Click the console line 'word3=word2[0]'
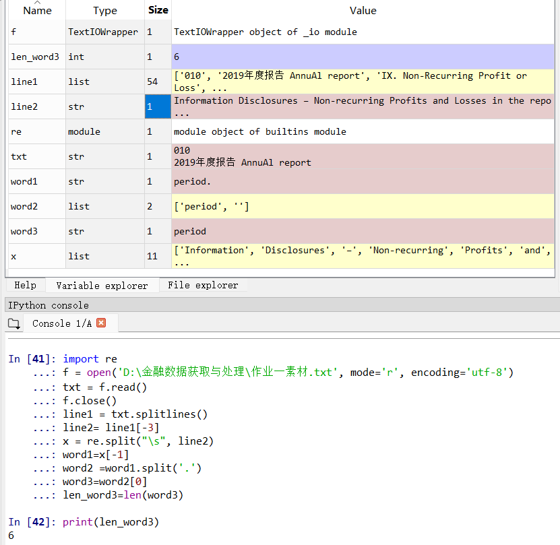 104,482
